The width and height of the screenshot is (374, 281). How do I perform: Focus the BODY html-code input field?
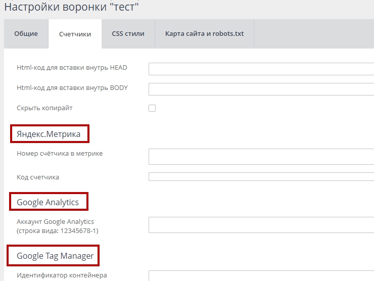261,89
